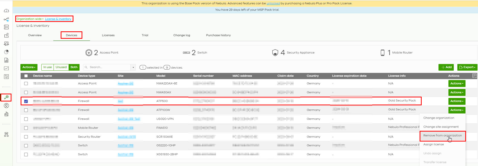Open the sliders settings icon in sidebar
The width and height of the screenshot is (478, 166).
[6, 76]
